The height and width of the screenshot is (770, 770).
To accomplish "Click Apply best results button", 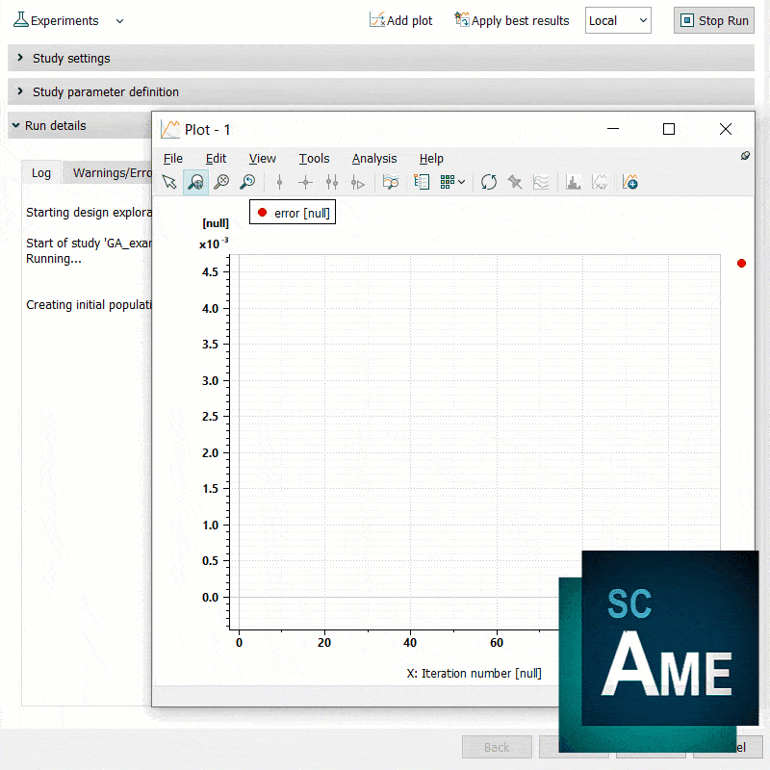I will [512, 20].
